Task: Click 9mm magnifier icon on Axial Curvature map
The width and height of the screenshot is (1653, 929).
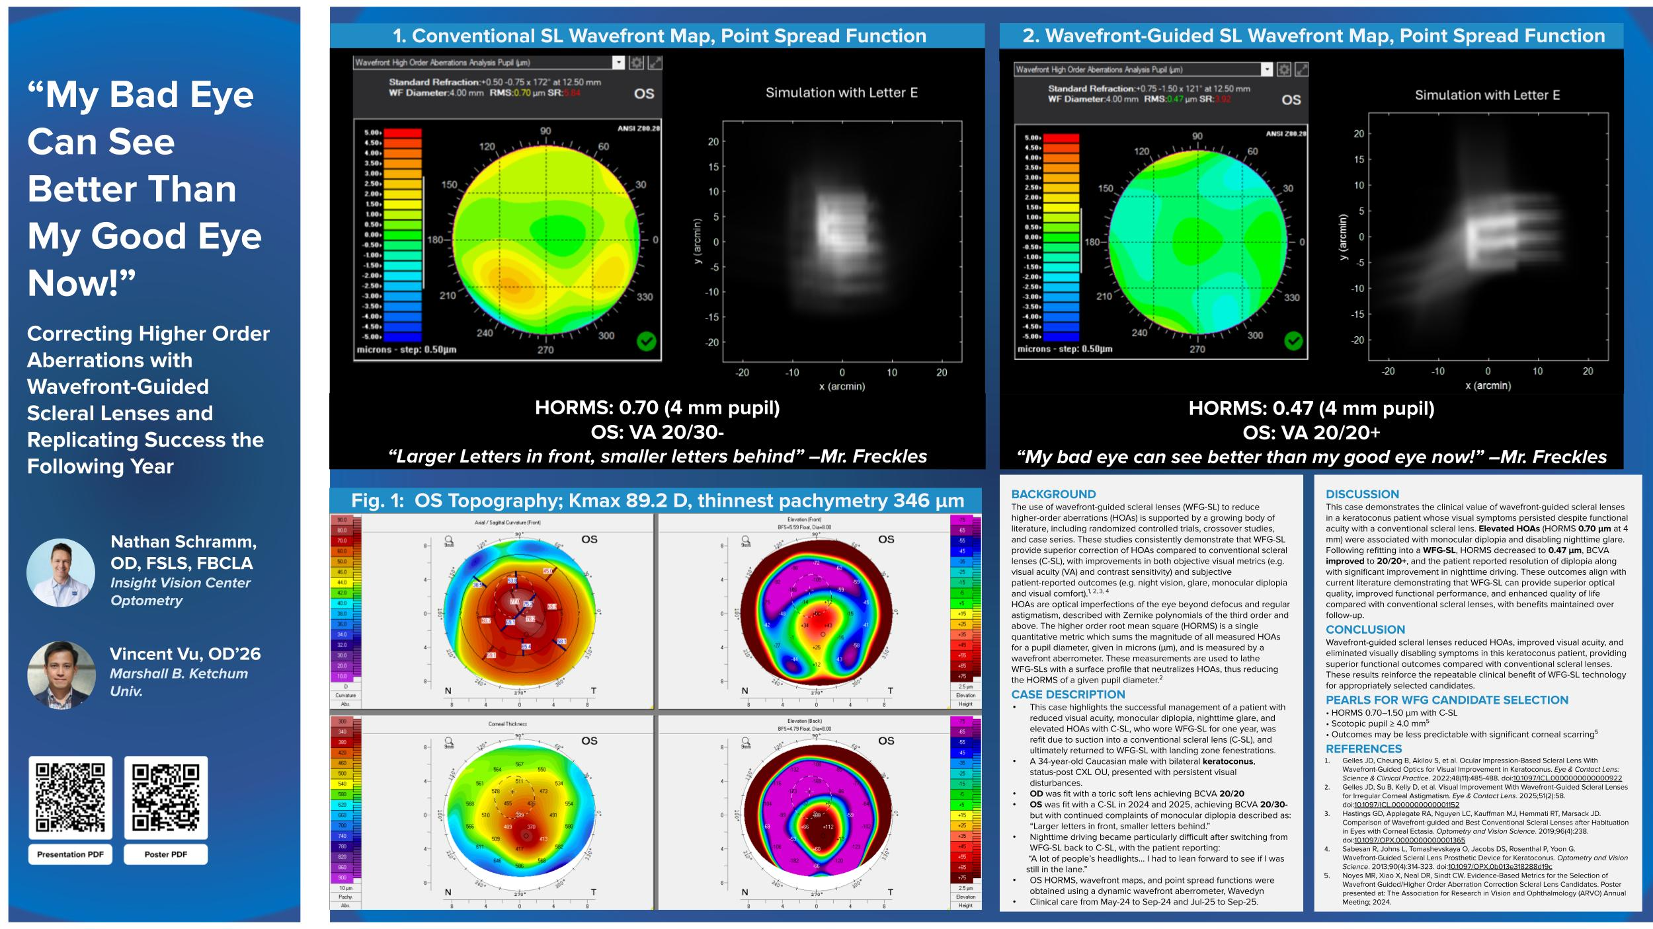Action: (450, 540)
